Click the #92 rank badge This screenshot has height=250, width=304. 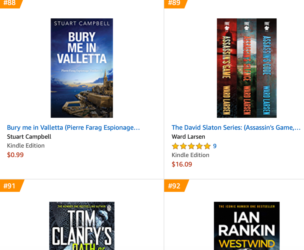click(176, 186)
